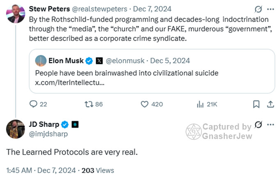Image resolution: width=279 pixels, height=180 pixels.
Task: Repost the Stew Peters tweet
Action: tap(89, 105)
